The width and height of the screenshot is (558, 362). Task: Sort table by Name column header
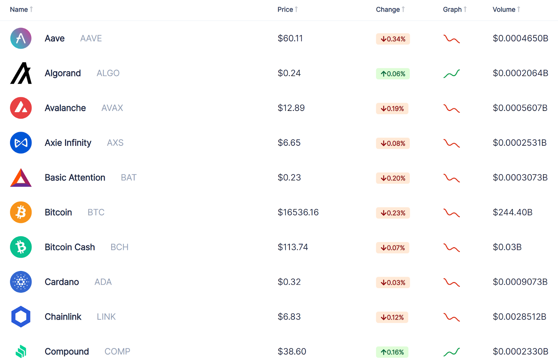(x=21, y=9)
